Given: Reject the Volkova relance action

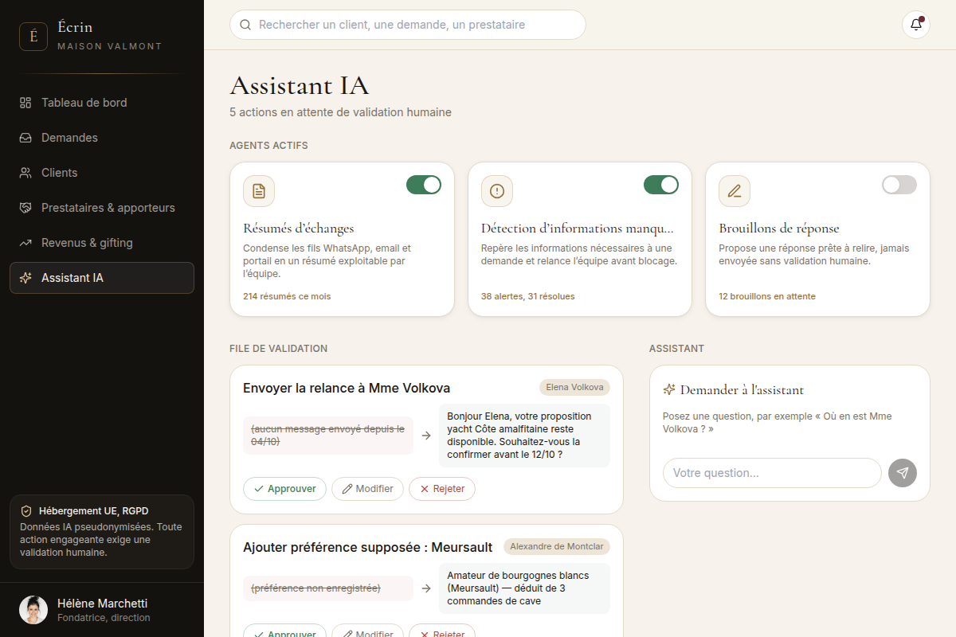Looking at the screenshot, I should click(442, 489).
